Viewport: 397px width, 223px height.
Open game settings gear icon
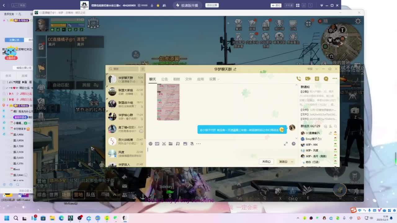[x=358, y=21]
